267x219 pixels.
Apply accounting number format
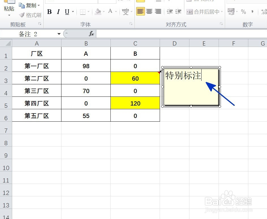click(231, 12)
